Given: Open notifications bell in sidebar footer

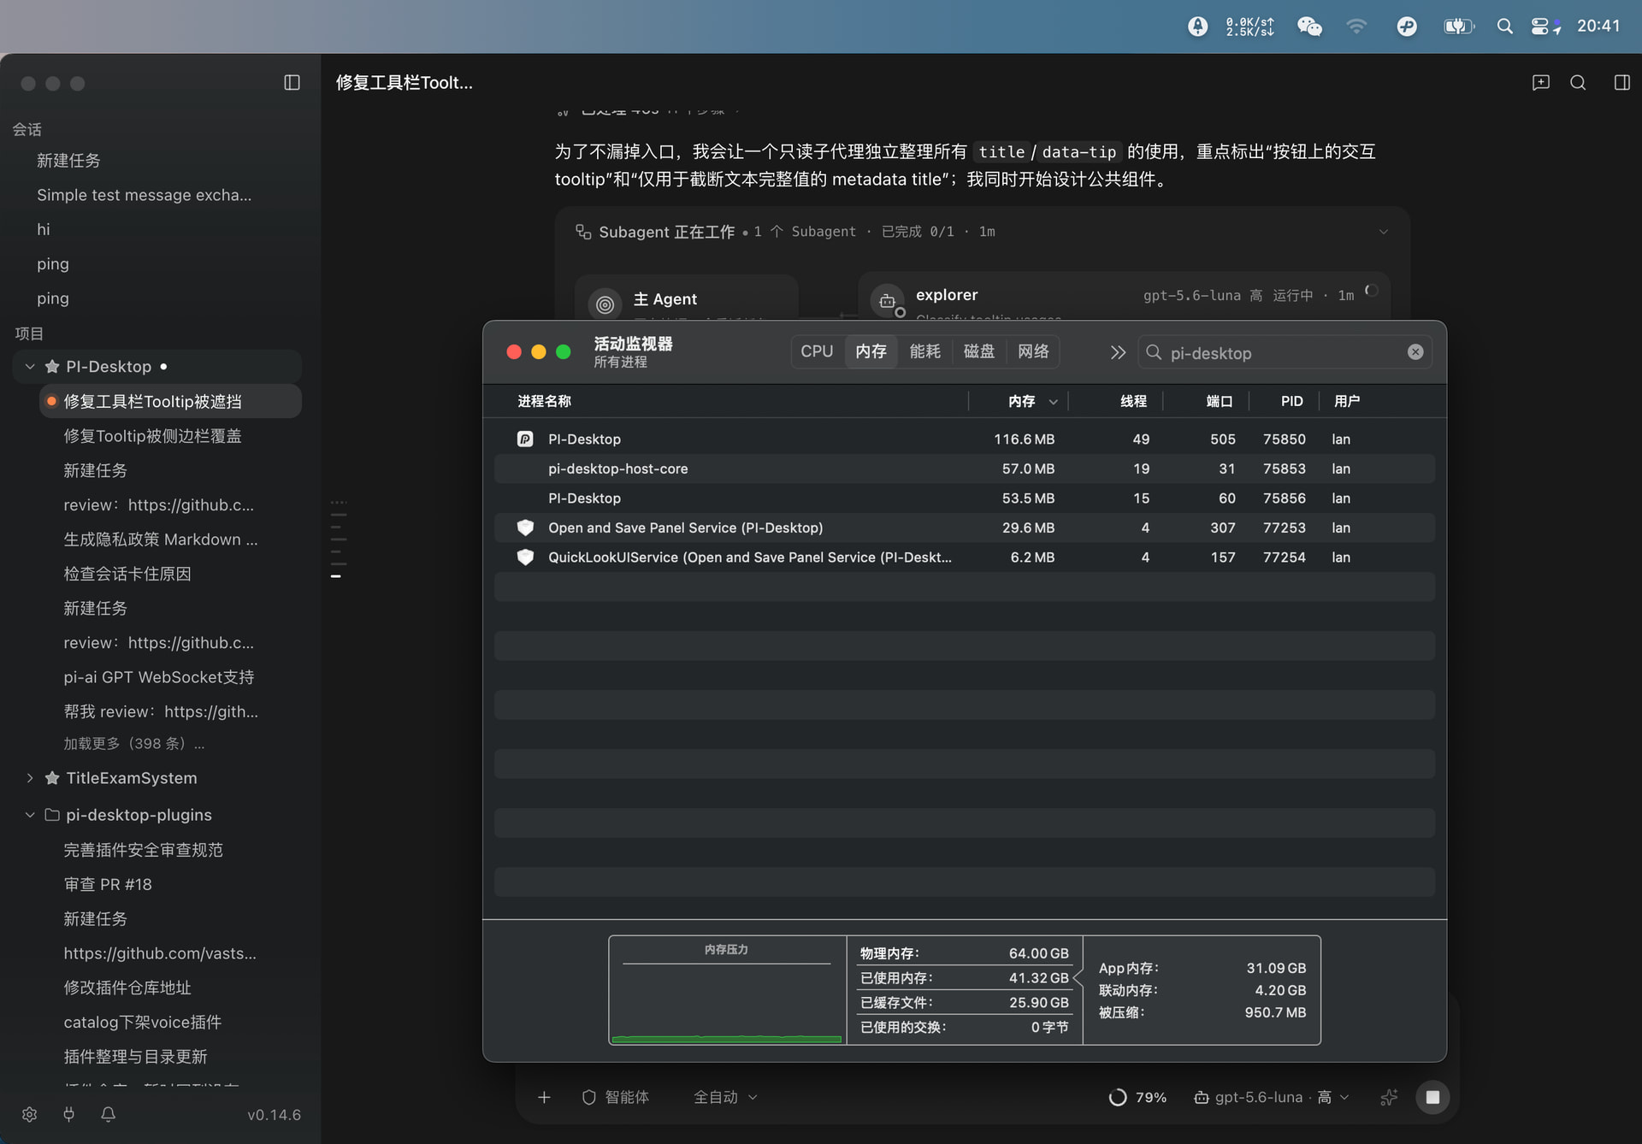Looking at the screenshot, I should (109, 1114).
